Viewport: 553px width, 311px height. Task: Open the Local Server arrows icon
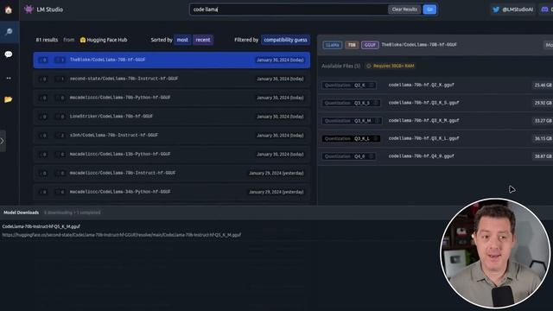[x=9, y=78]
